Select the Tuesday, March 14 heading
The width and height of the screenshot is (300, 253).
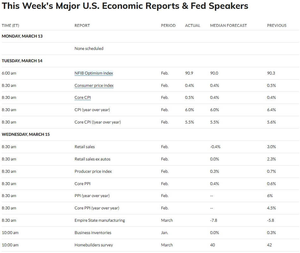pyautogui.click(x=22, y=61)
